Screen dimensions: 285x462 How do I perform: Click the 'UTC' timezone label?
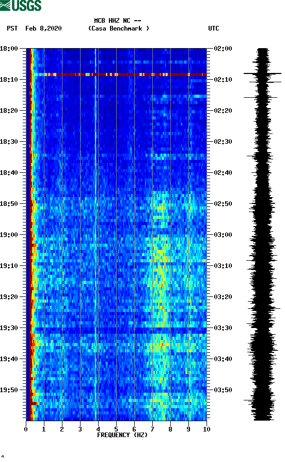point(214,28)
